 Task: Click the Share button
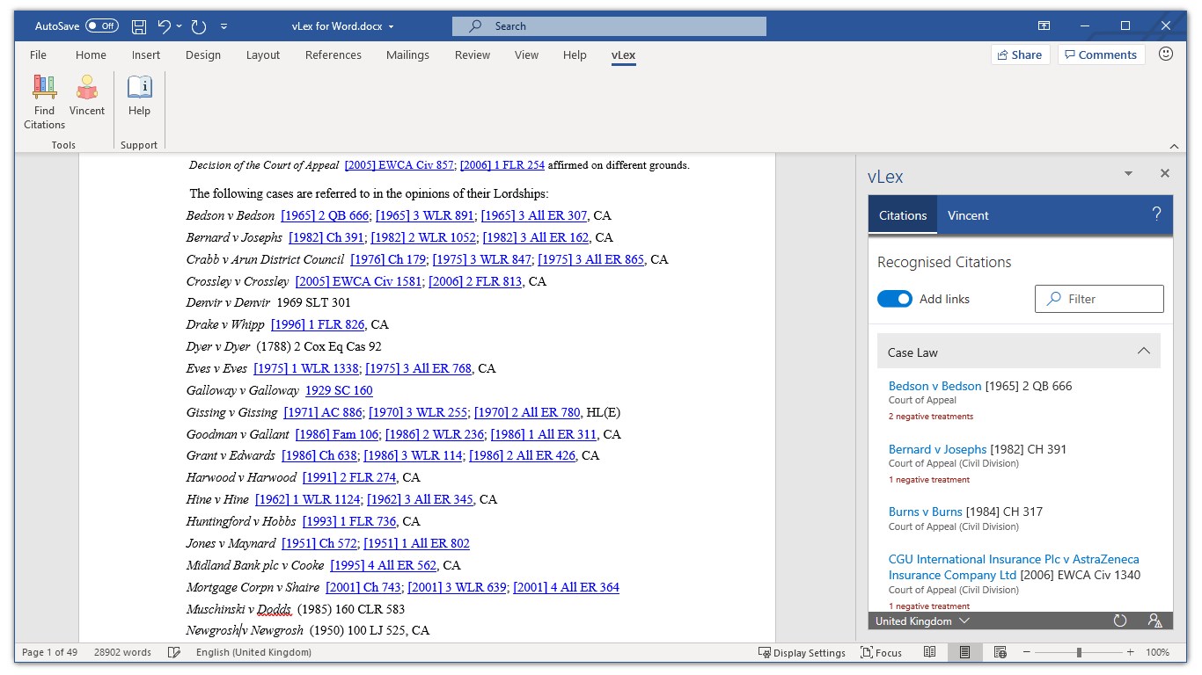[x=1020, y=54]
